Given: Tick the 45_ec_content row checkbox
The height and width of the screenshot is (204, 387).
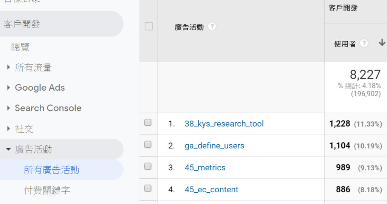Looking at the screenshot, I should 148,189.
